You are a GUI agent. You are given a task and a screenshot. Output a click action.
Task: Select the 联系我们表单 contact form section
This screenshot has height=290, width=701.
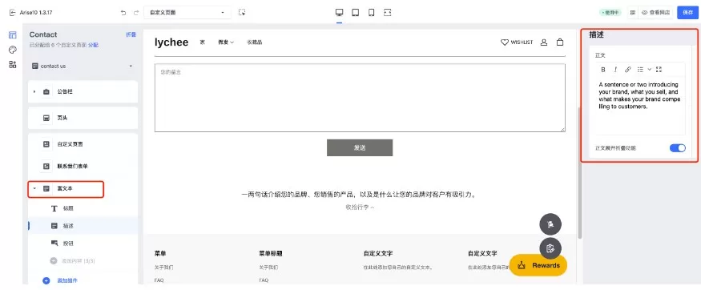pyautogui.click(x=83, y=166)
